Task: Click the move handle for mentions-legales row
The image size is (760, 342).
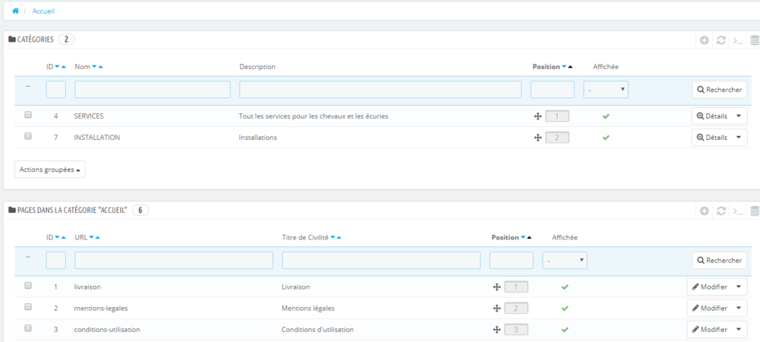Action: pos(496,308)
